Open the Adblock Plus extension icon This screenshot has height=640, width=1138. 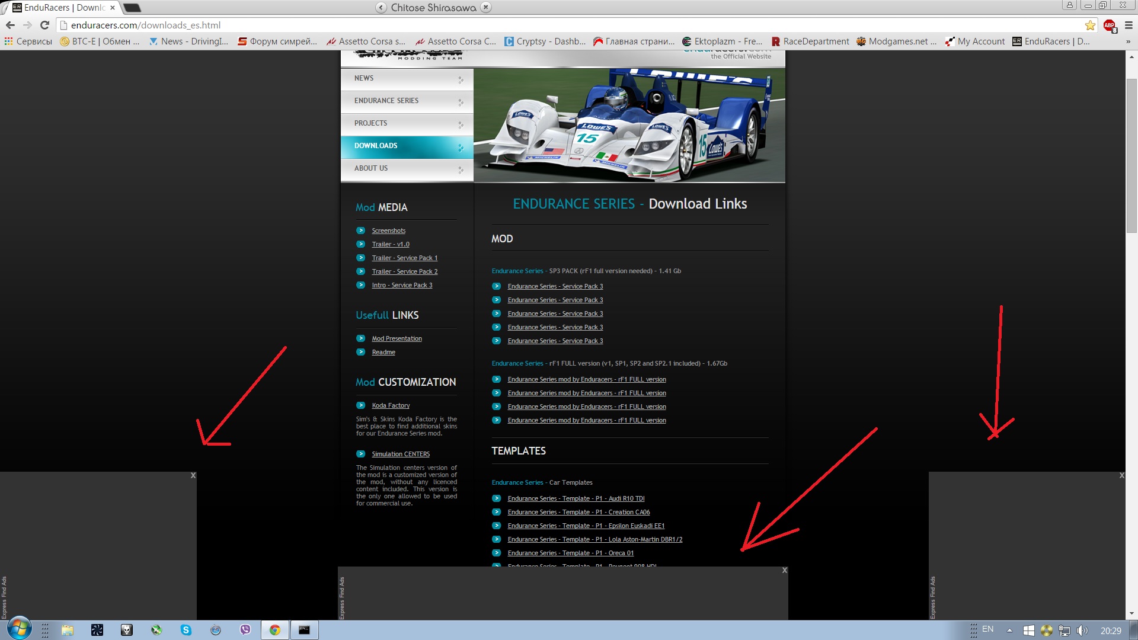pos(1110,25)
